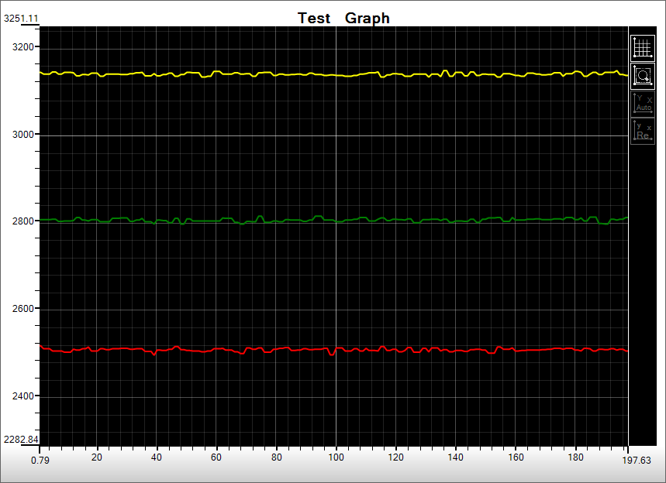Click the 120 label on X axis
This screenshot has height=483, width=666.
tap(396, 457)
